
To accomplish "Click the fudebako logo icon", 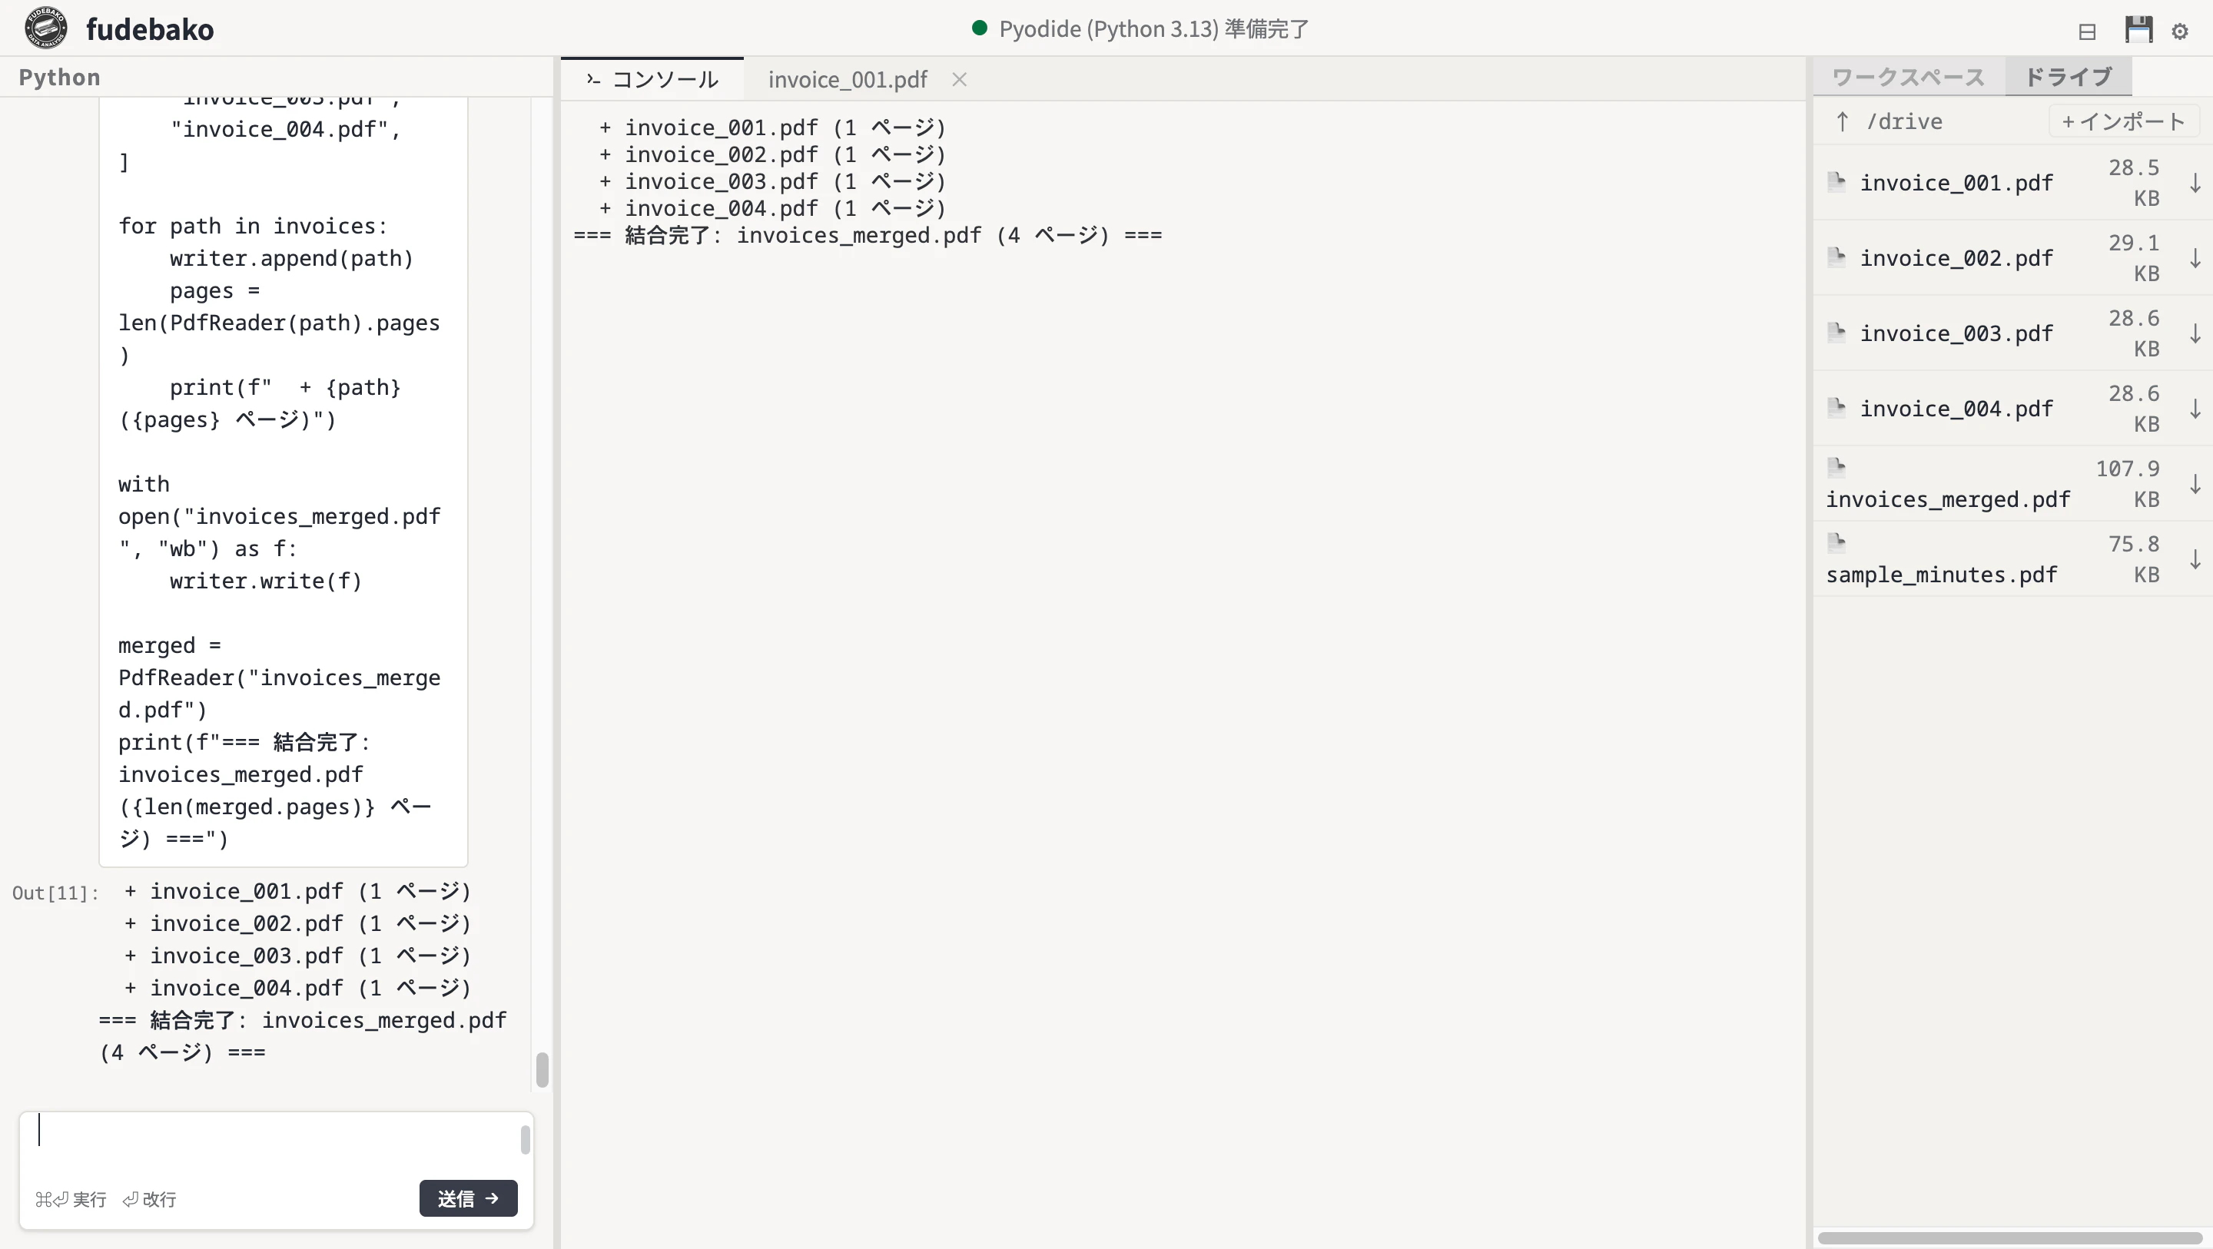I will pos(45,28).
